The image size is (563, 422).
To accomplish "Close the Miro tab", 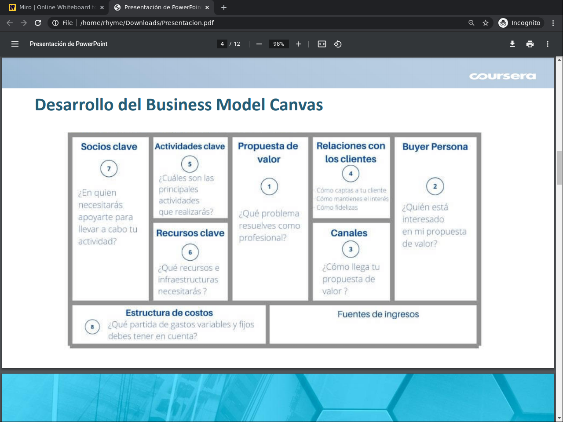I will coord(102,7).
